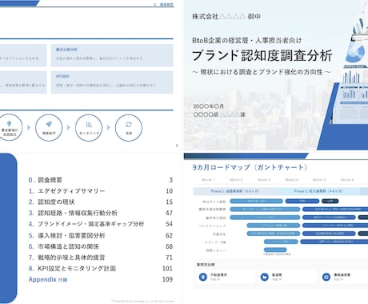Image resolution: width=368 pixels, height=304 pixels.
Task: Click page number 3 beside 調査概要
Action: tap(170, 180)
